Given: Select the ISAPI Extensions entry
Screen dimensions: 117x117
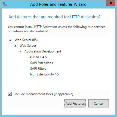Looking at the screenshot, I should coord(41,63).
